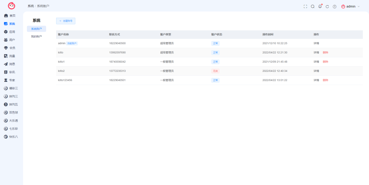
Task: Click timestamp 2022/04/22 12:40:34
Action: 275,71
